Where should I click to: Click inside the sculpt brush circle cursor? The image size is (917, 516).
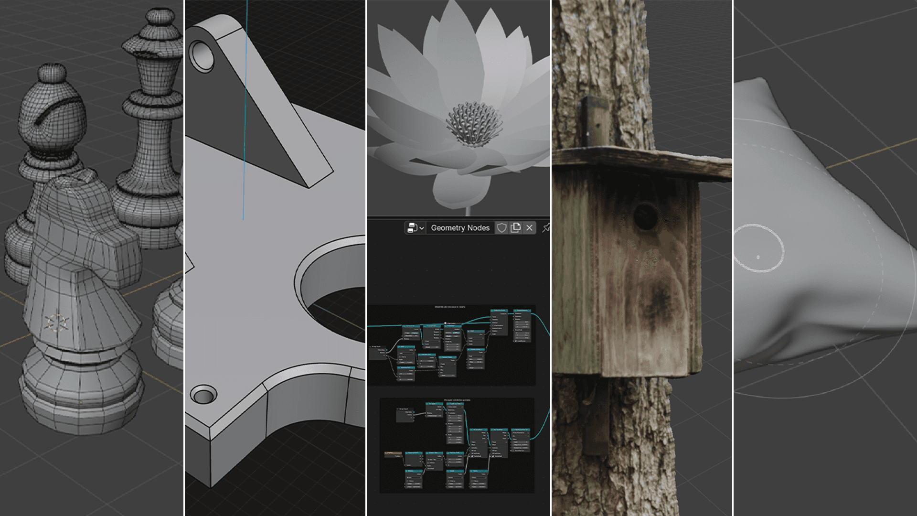point(758,248)
